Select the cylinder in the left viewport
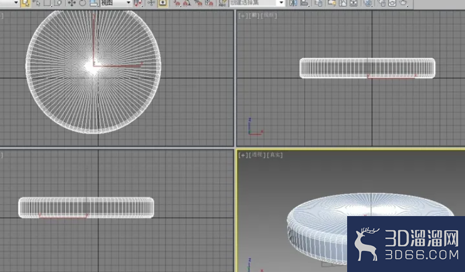This screenshot has height=272, width=465. point(86,207)
